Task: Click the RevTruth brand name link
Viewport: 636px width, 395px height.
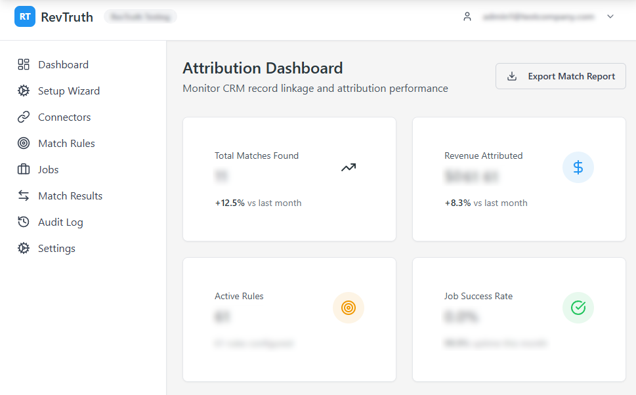Action: coord(67,17)
